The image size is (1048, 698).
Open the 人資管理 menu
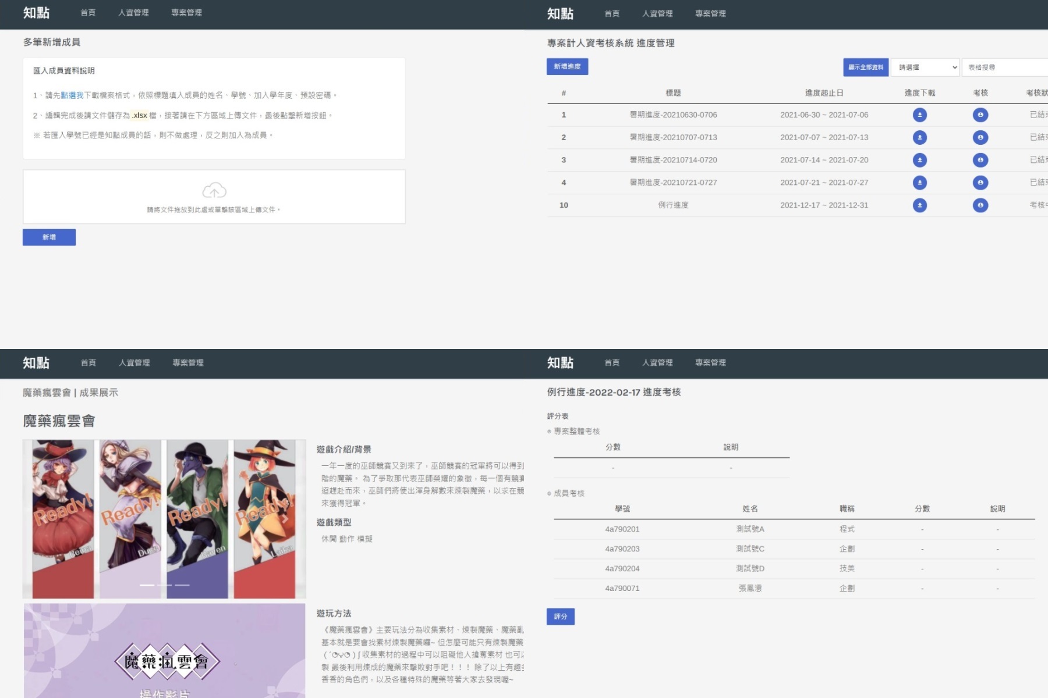tap(134, 13)
